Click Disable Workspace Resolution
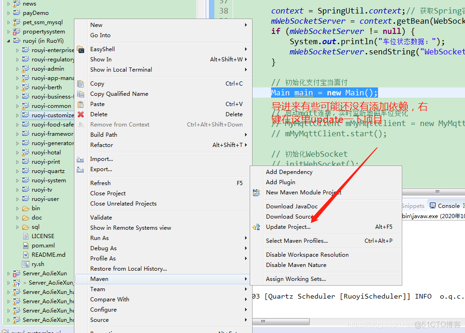This screenshot has height=333, width=465. click(x=326, y=255)
